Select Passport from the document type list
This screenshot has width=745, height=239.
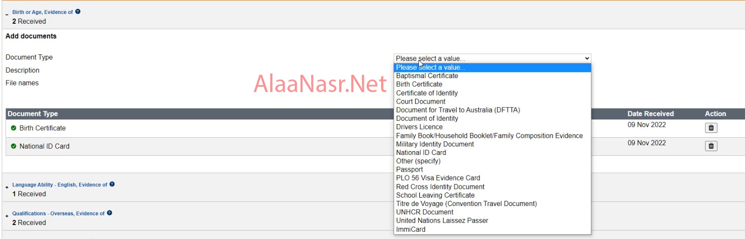[x=410, y=170]
